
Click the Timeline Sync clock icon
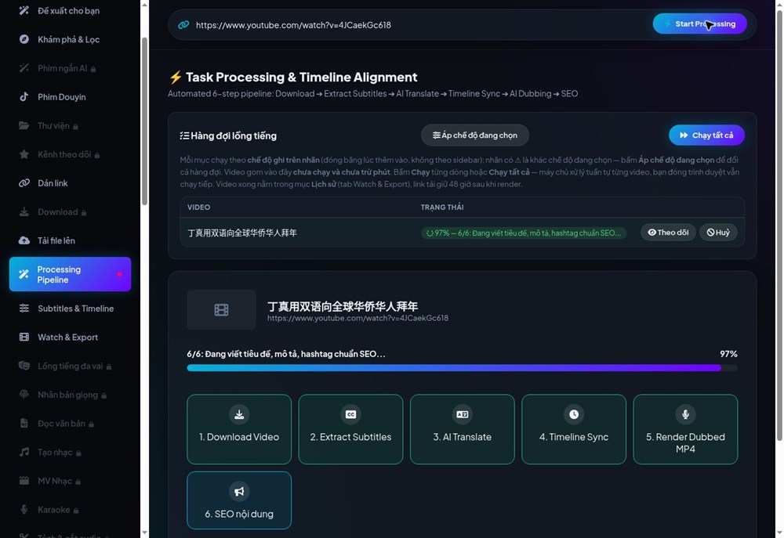[574, 414]
